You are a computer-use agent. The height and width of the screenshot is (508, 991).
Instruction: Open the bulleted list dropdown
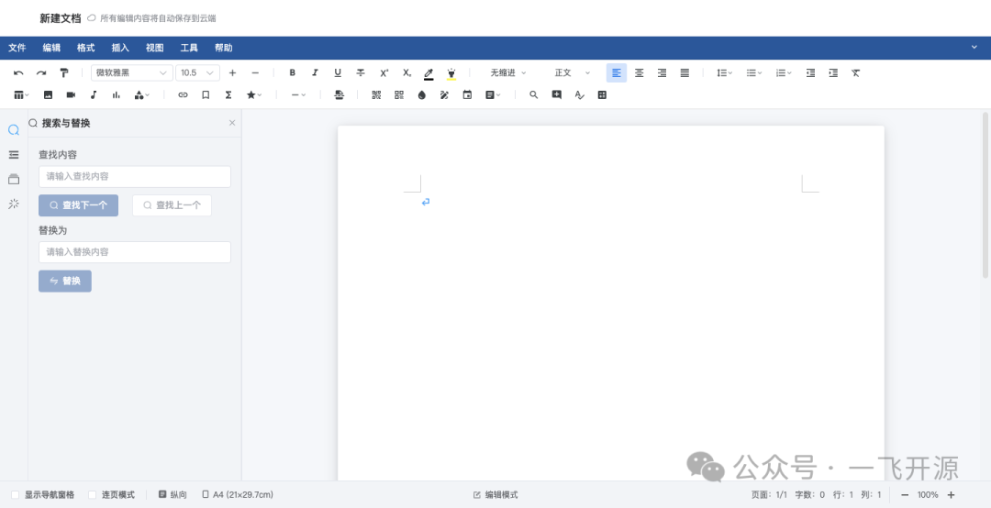(754, 73)
